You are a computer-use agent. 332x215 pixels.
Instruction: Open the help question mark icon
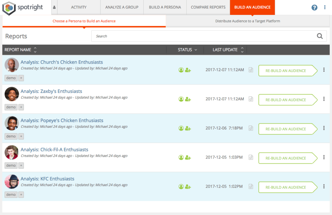314,8
